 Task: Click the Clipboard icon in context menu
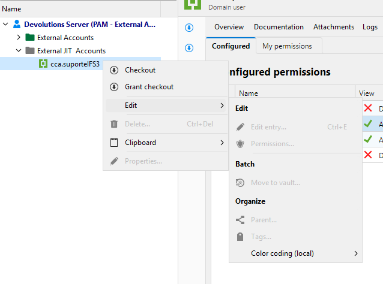click(x=114, y=143)
